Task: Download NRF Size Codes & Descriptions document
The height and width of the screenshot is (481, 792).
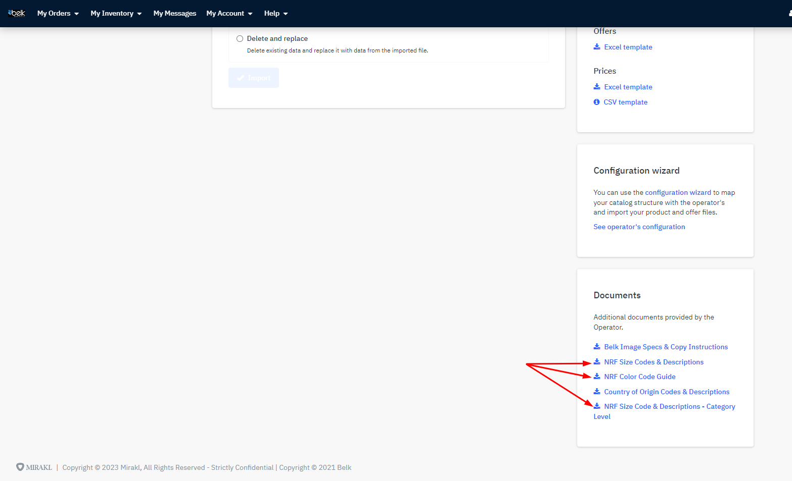Action: (x=654, y=362)
